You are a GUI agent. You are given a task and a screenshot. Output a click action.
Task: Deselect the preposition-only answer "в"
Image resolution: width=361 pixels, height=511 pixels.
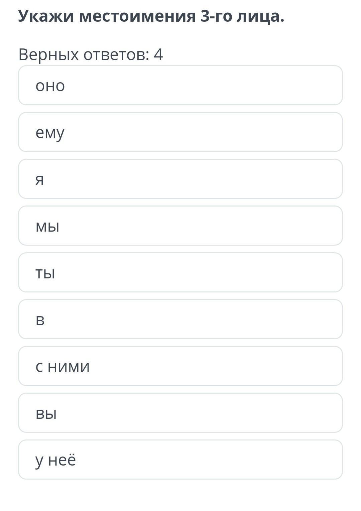click(x=180, y=319)
